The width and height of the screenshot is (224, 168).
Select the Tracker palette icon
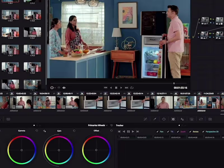173,119
